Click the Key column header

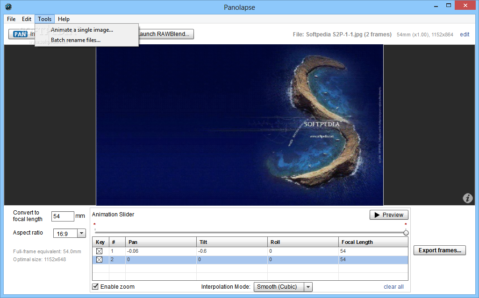(100, 242)
